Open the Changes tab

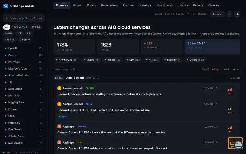click(x=62, y=5)
